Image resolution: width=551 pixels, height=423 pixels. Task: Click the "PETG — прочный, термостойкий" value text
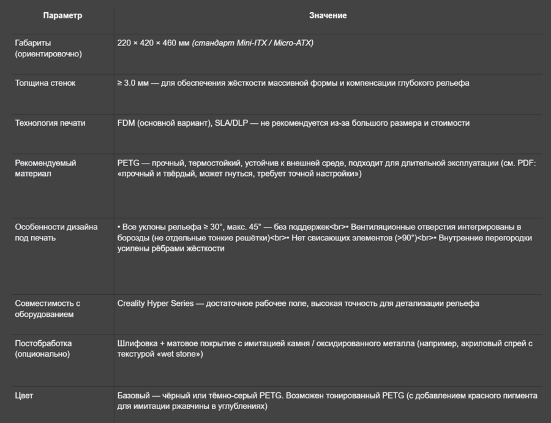click(179, 163)
